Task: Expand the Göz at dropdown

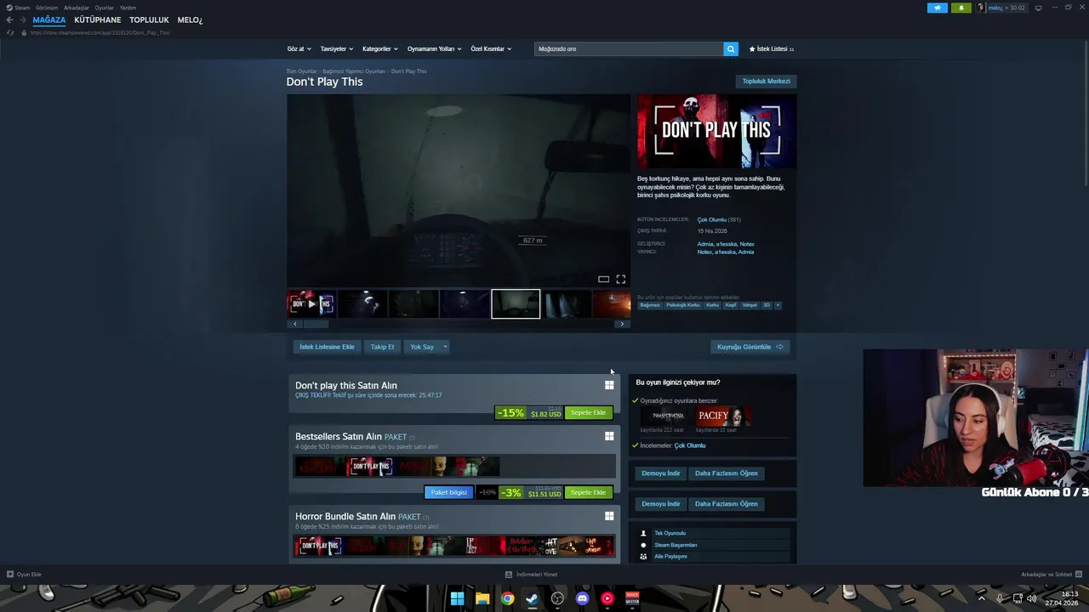Action: pos(299,48)
